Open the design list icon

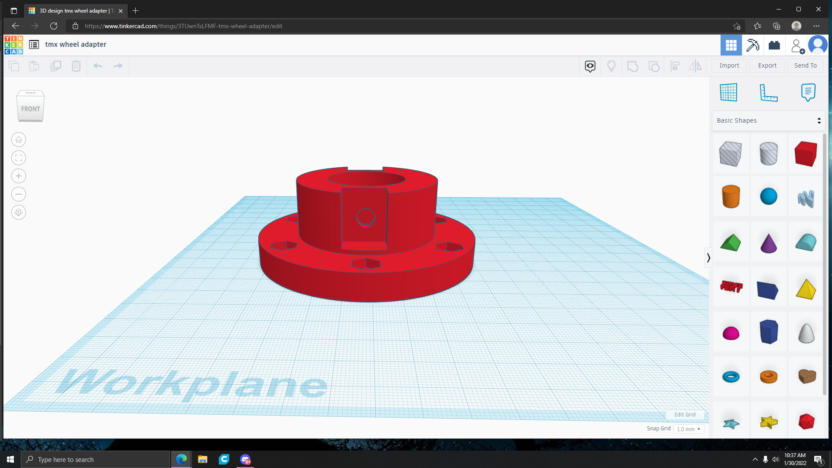(x=34, y=45)
